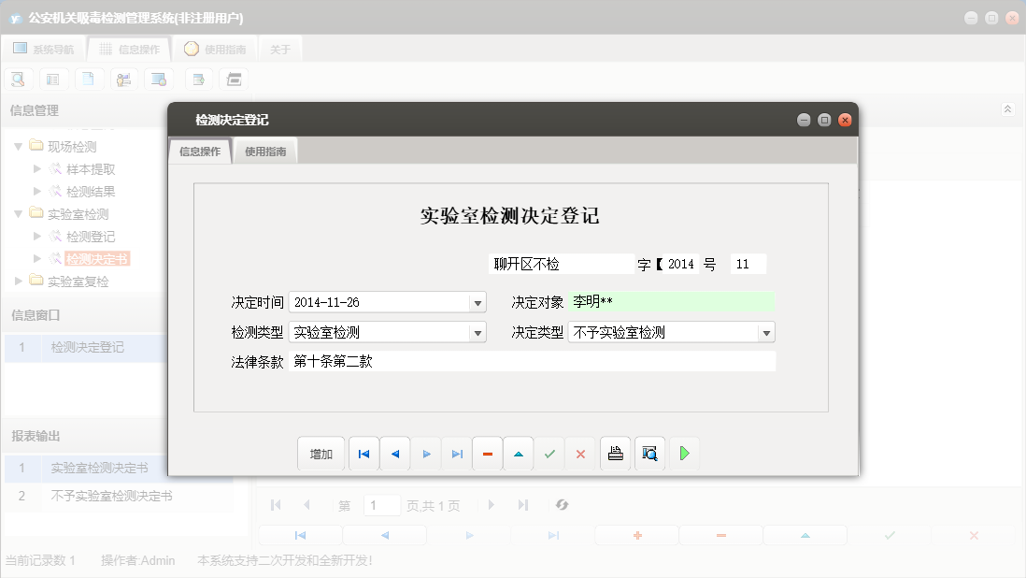Open the 检测类型 dropdown list
The height and width of the screenshot is (578, 1026).
[x=478, y=331]
